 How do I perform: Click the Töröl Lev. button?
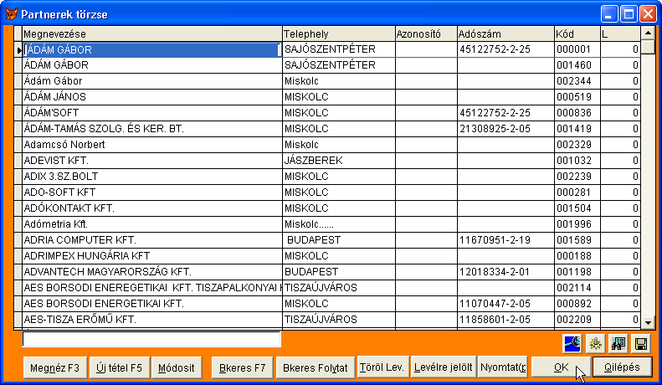tap(382, 367)
